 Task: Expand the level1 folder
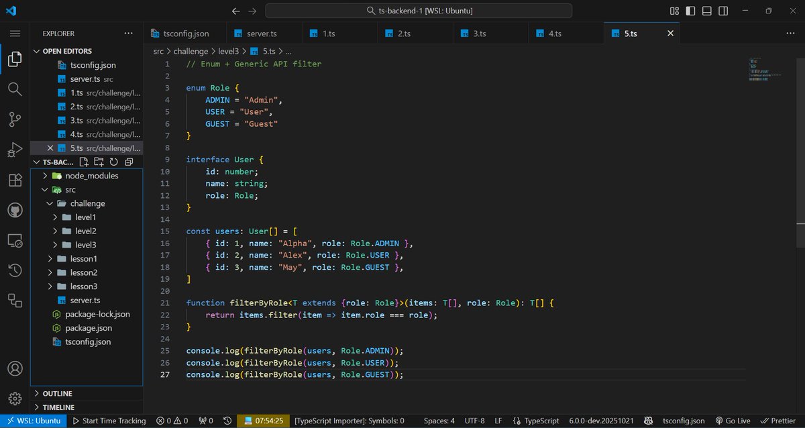tap(87, 217)
